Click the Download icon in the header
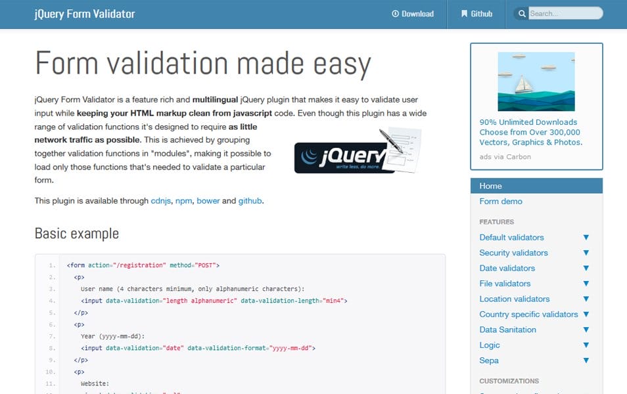Viewport: 627px width, 394px height. click(395, 13)
